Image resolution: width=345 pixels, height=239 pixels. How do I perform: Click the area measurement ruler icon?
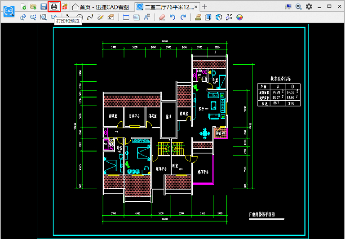[x=137, y=17]
